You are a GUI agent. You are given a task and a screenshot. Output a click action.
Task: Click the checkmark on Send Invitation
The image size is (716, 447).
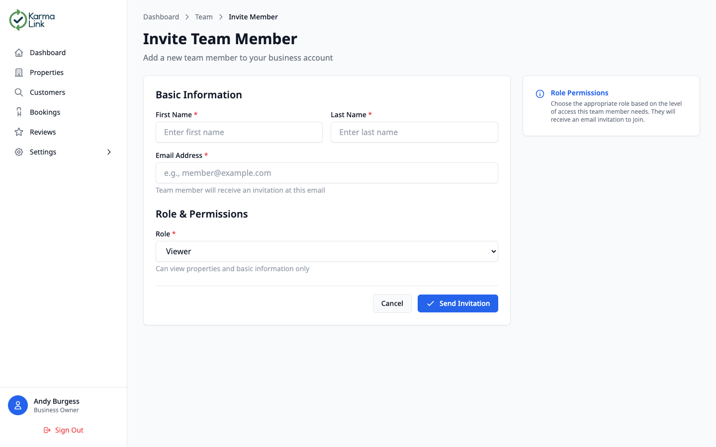tap(431, 303)
